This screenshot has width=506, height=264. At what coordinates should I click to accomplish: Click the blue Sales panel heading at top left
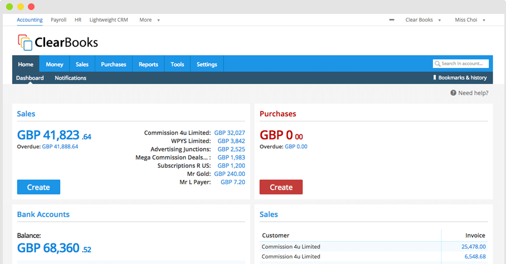pyautogui.click(x=26, y=114)
